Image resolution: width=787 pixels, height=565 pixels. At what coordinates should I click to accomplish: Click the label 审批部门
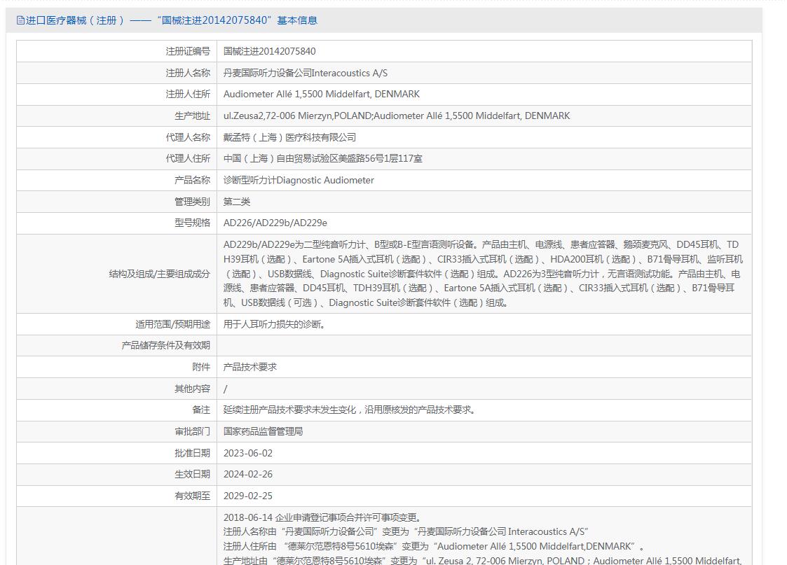pos(192,432)
